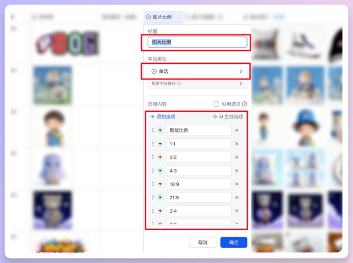This screenshot has height=263, width=353.
Task: Click 添加选项 to add an option
Action: coord(163,117)
